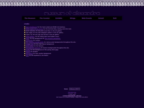144x108 pixels.
Task: Follow the foonie dividers link
Action: 28,51
